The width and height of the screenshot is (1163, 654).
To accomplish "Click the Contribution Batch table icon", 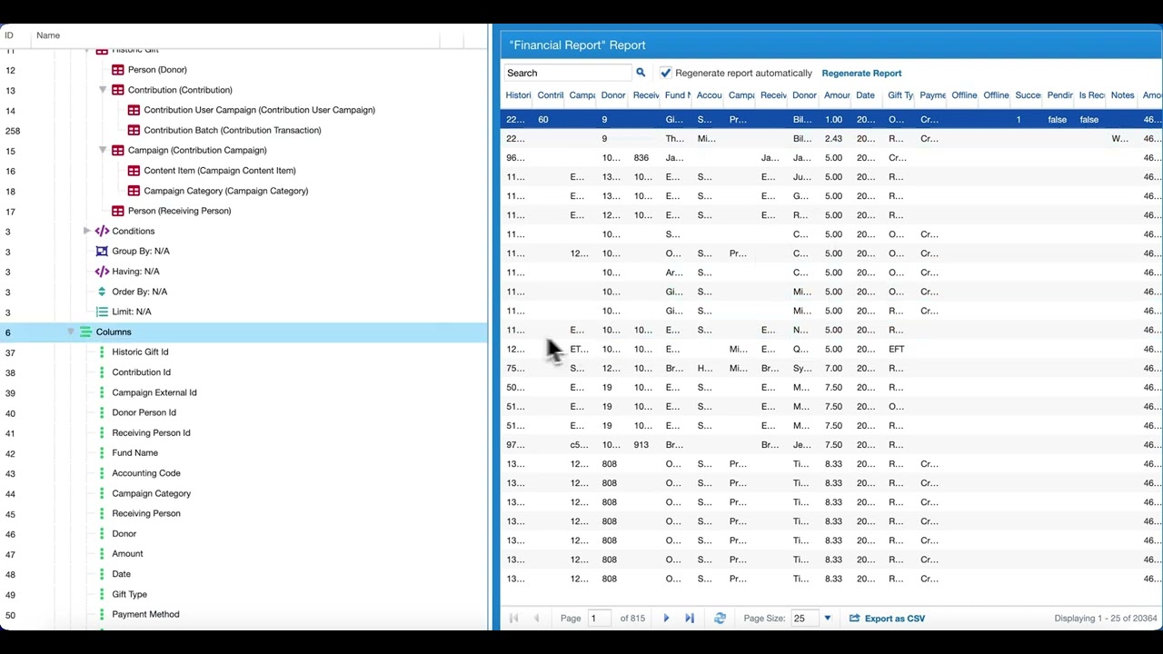I will tap(134, 130).
